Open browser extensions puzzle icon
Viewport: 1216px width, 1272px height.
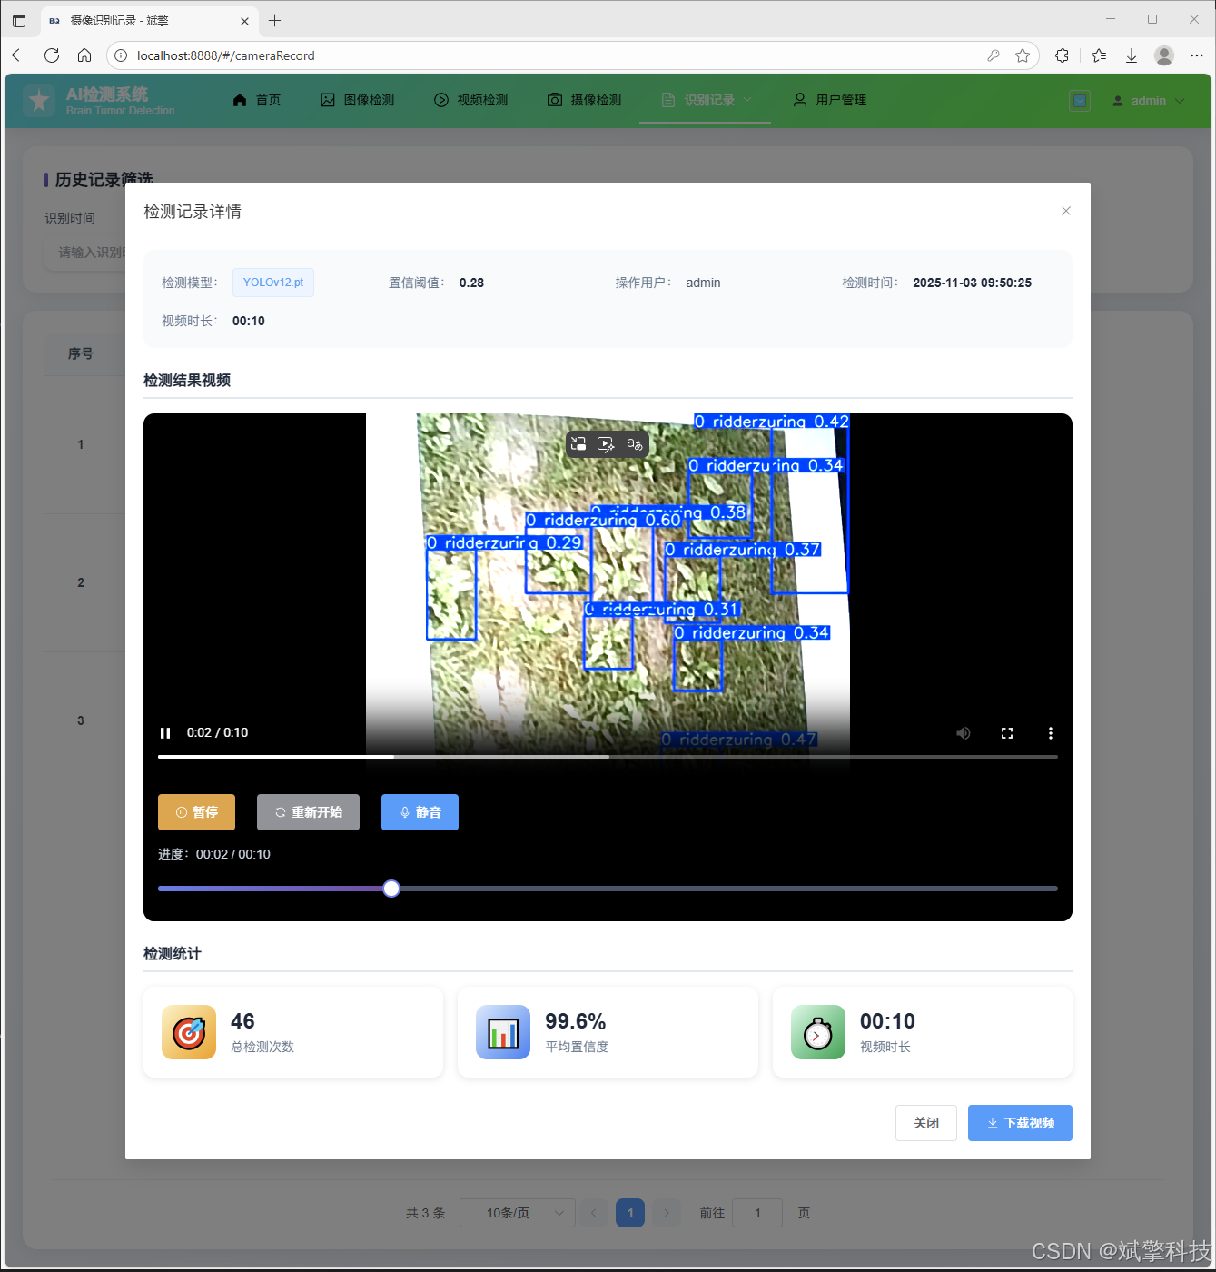pos(1062,55)
